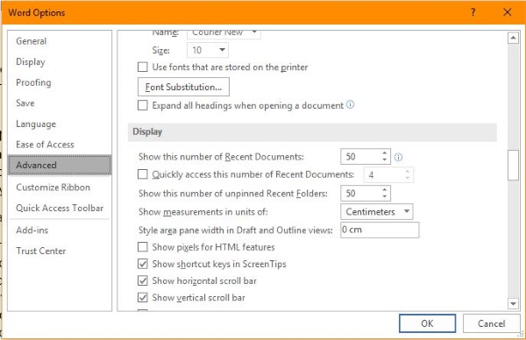Click the Recent Documents number field showing 50
The width and height of the screenshot is (526, 340).
360,157
